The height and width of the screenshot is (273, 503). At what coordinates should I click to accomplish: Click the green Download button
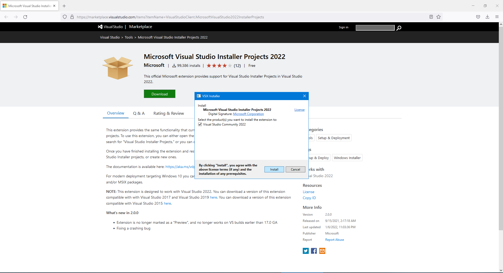(160, 94)
